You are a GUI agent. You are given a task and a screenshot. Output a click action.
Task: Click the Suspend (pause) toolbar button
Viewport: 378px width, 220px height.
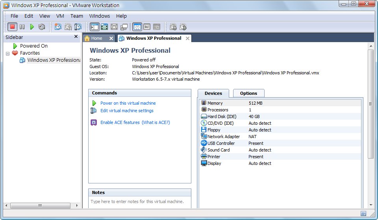coord(22,27)
